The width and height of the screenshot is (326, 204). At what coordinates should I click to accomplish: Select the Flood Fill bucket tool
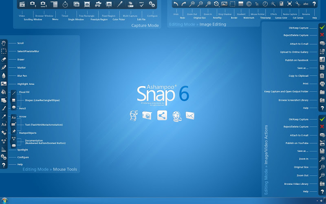[x=4, y=92]
